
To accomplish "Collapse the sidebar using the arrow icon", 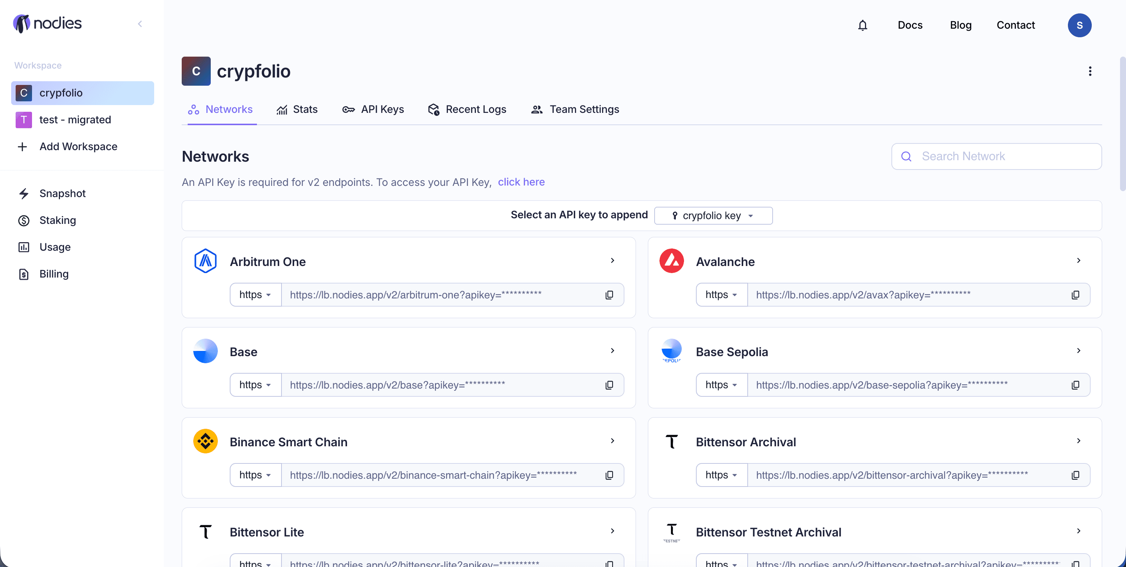I will 140,24.
